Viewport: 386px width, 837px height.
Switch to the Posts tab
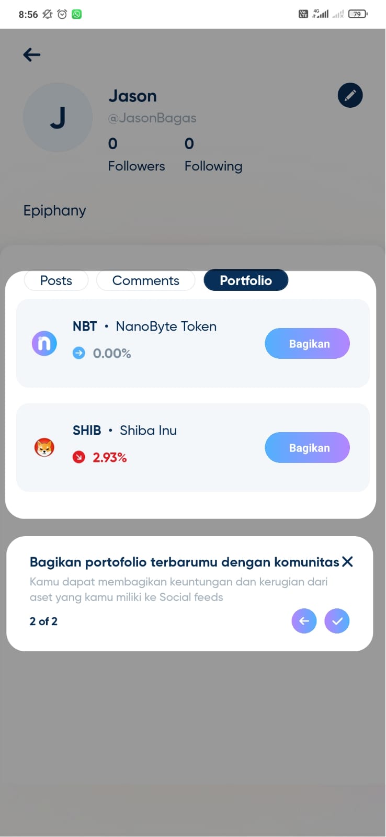(56, 280)
